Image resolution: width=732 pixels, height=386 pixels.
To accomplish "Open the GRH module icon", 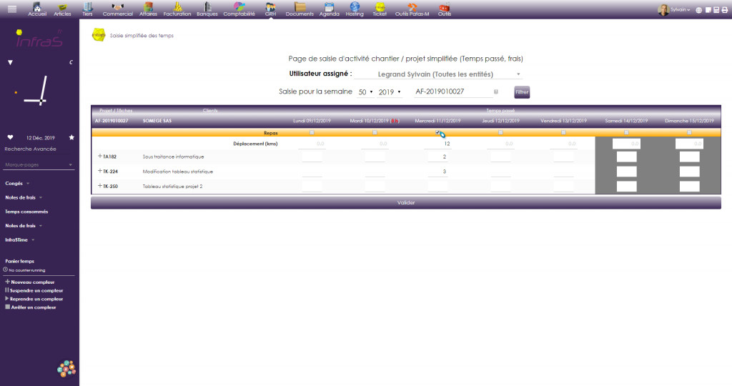I will coord(270,9).
